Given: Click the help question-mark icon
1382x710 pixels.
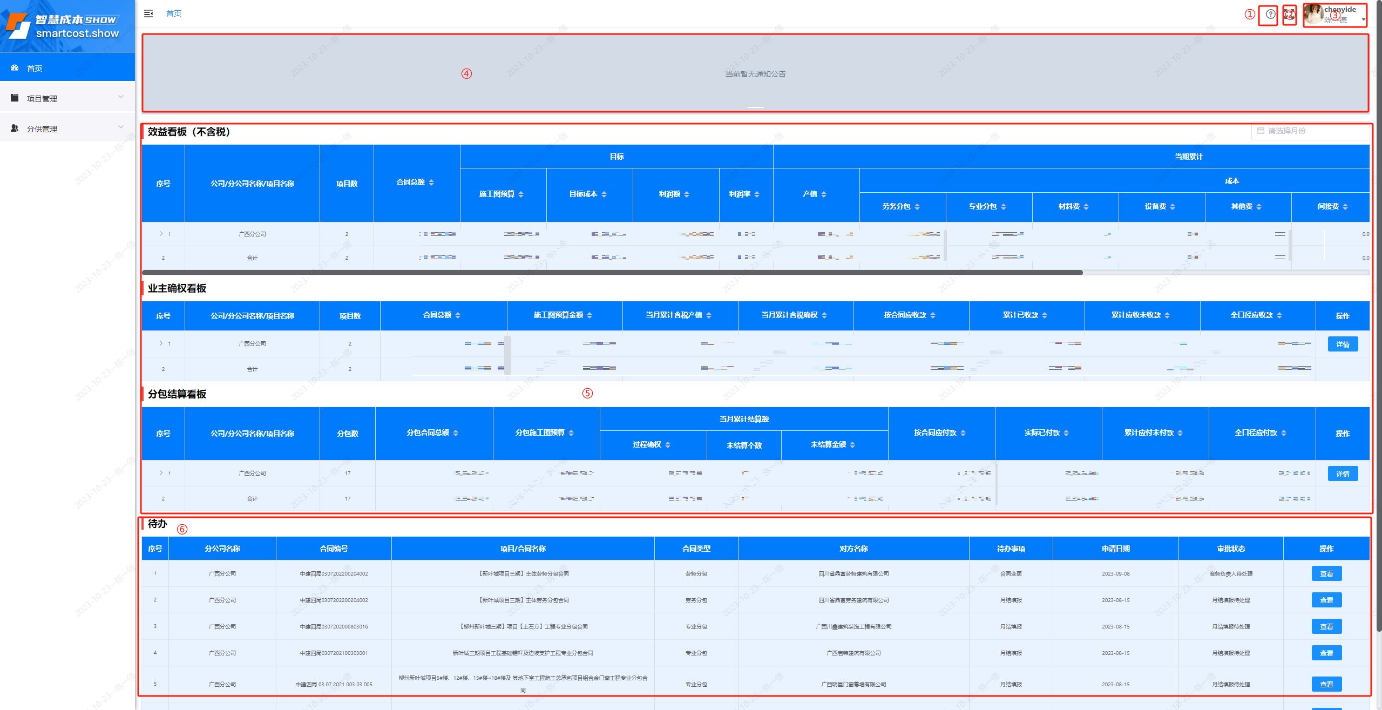Looking at the screenshot, I should click(x=1270, y=14).
